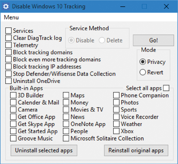Tick the Select all apps checkbox
Screen dimensions: 178x164
[166, 88]
